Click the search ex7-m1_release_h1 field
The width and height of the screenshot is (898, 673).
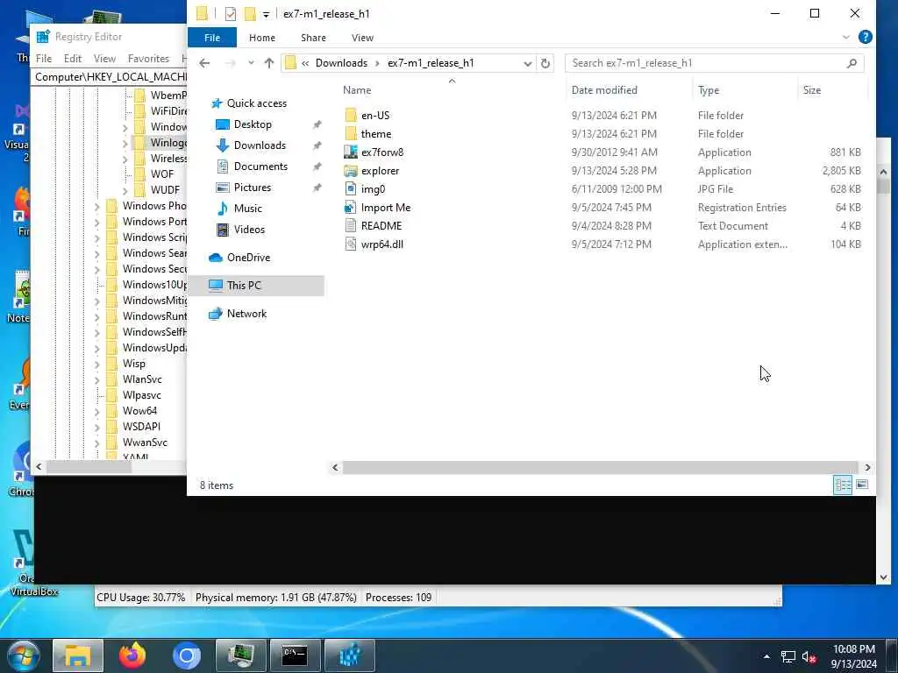pyautogui.click(x=714, y=63)
